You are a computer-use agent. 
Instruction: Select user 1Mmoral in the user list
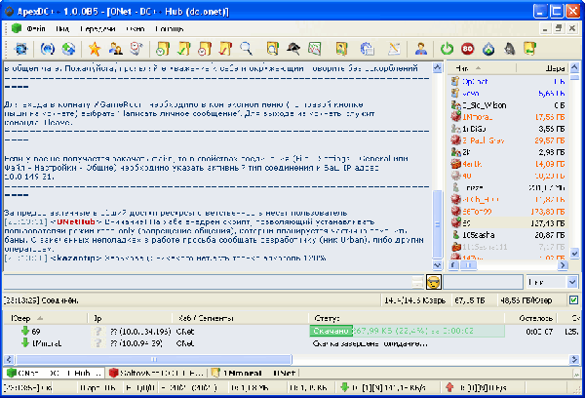(x=507, y=117)
